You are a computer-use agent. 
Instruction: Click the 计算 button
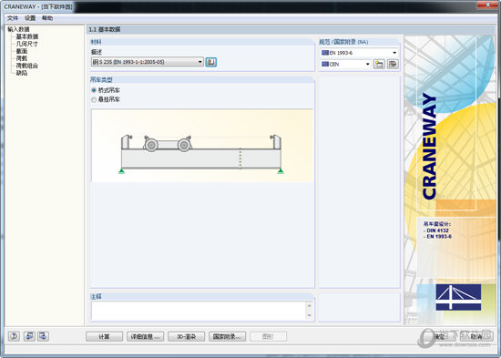coord(104,336)
